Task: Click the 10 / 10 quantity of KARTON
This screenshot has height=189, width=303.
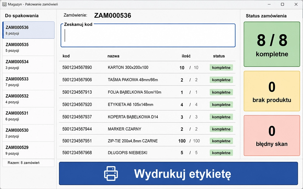Action: [189, 68]
